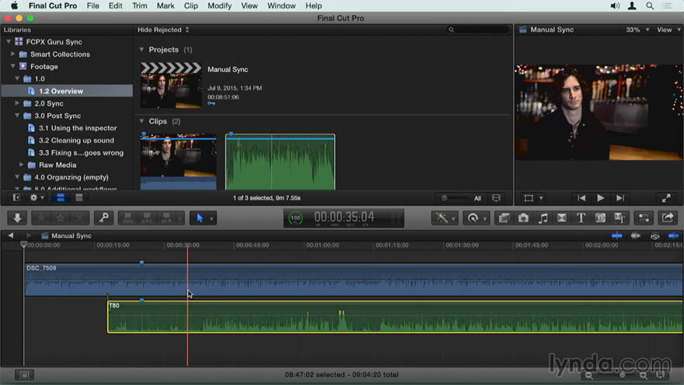Open the Mark menu

click(x=166, y=5)
